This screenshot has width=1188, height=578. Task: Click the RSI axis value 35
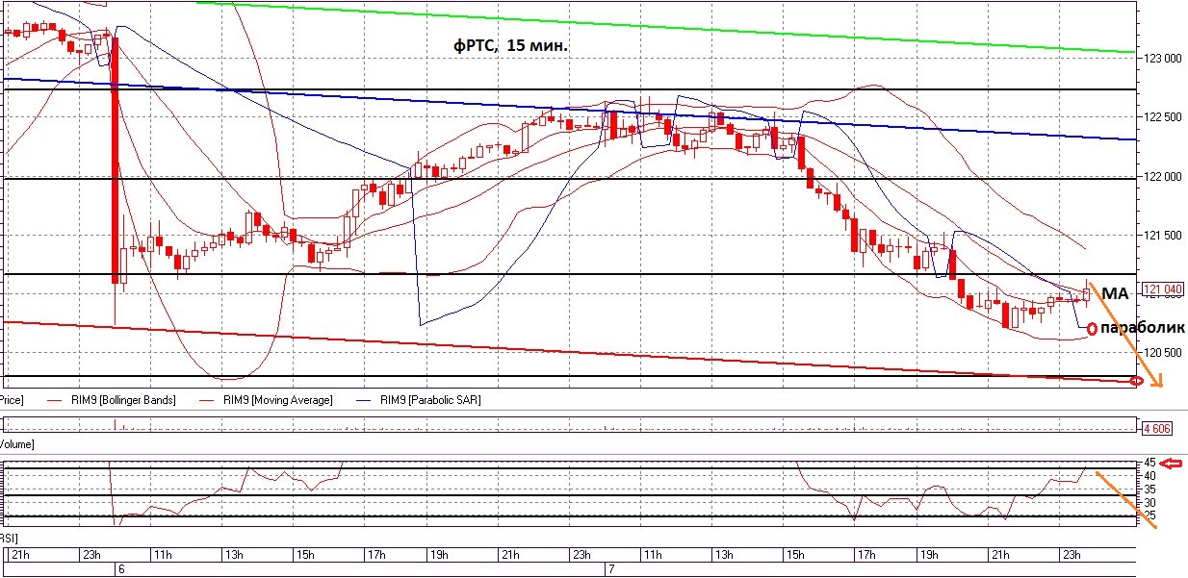(1149, 490)
